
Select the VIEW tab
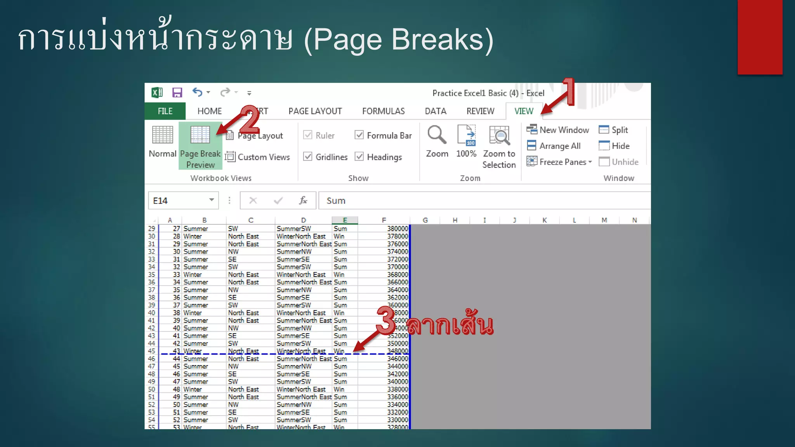coord(524,111)
